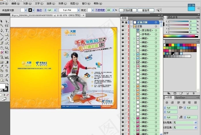This screenshot has height=135, width=201.
Task: Open stroke color dropdown in control bar
Action: click(34, 10)
